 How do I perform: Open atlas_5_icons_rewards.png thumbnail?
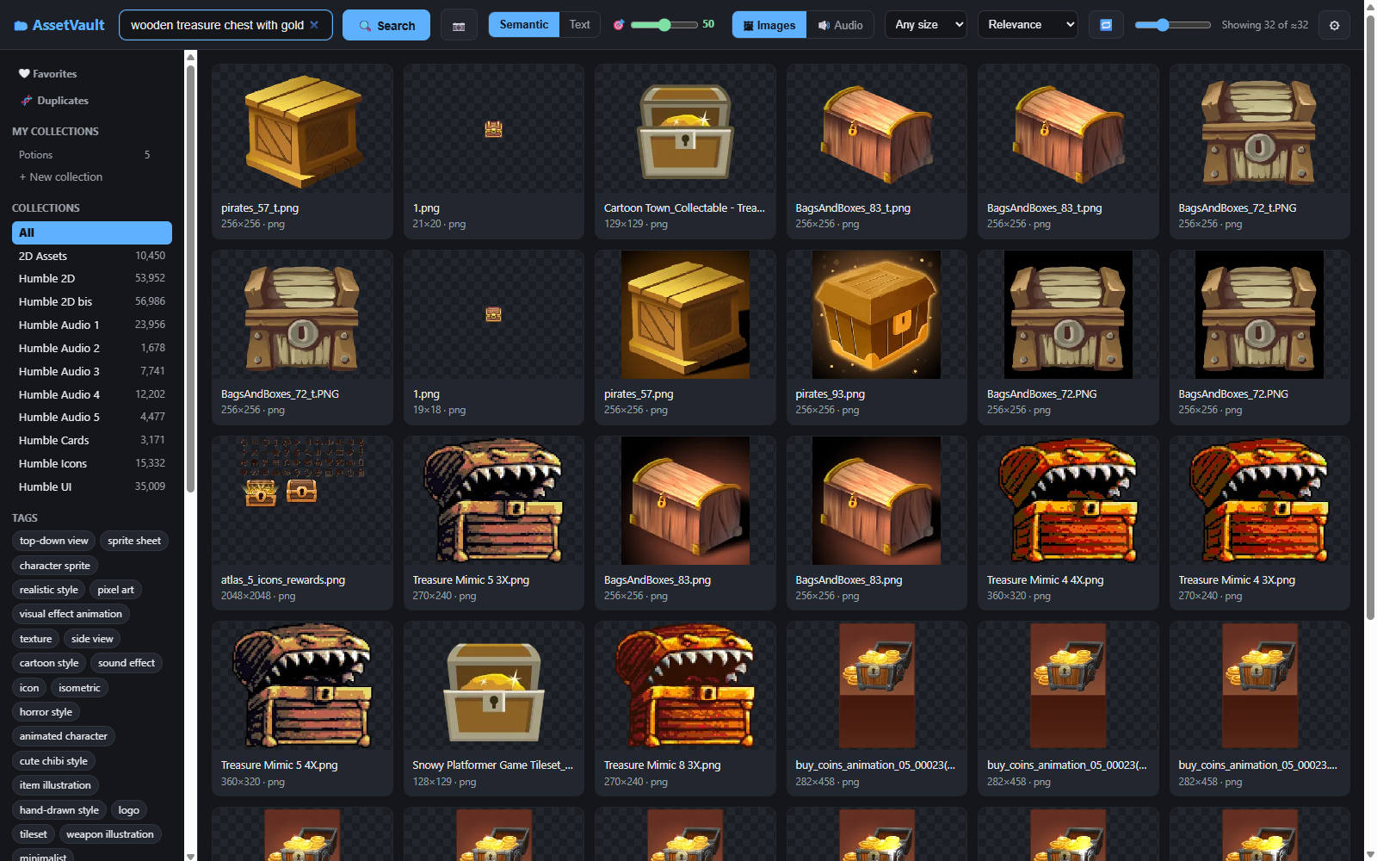tap(302, 500)
